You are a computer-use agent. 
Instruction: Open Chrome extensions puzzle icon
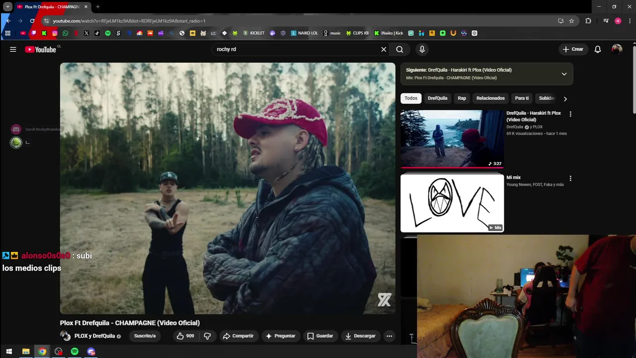click(x=588, y=21)
